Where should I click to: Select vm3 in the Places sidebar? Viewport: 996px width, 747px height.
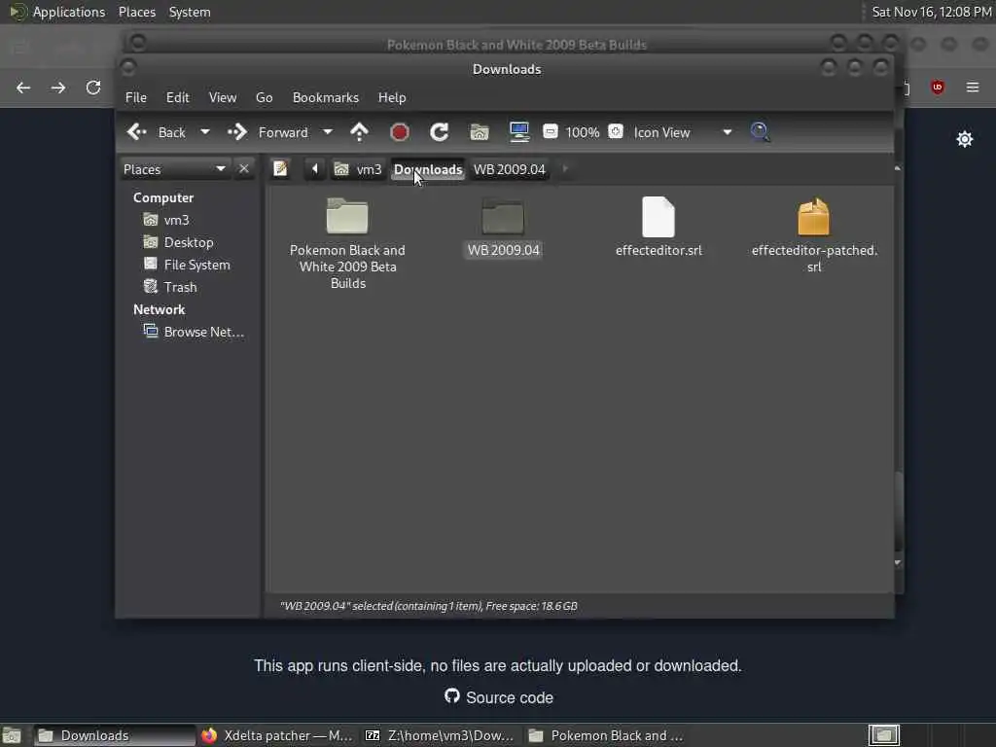point(166,220)
